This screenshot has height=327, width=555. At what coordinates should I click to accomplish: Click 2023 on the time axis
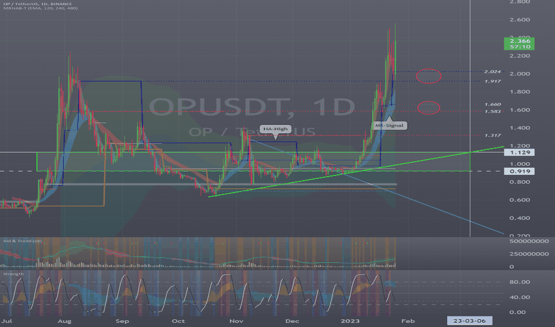click(350, 321)
